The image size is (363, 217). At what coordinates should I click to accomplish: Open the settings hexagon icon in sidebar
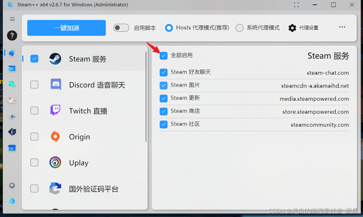tap(12, 185)
